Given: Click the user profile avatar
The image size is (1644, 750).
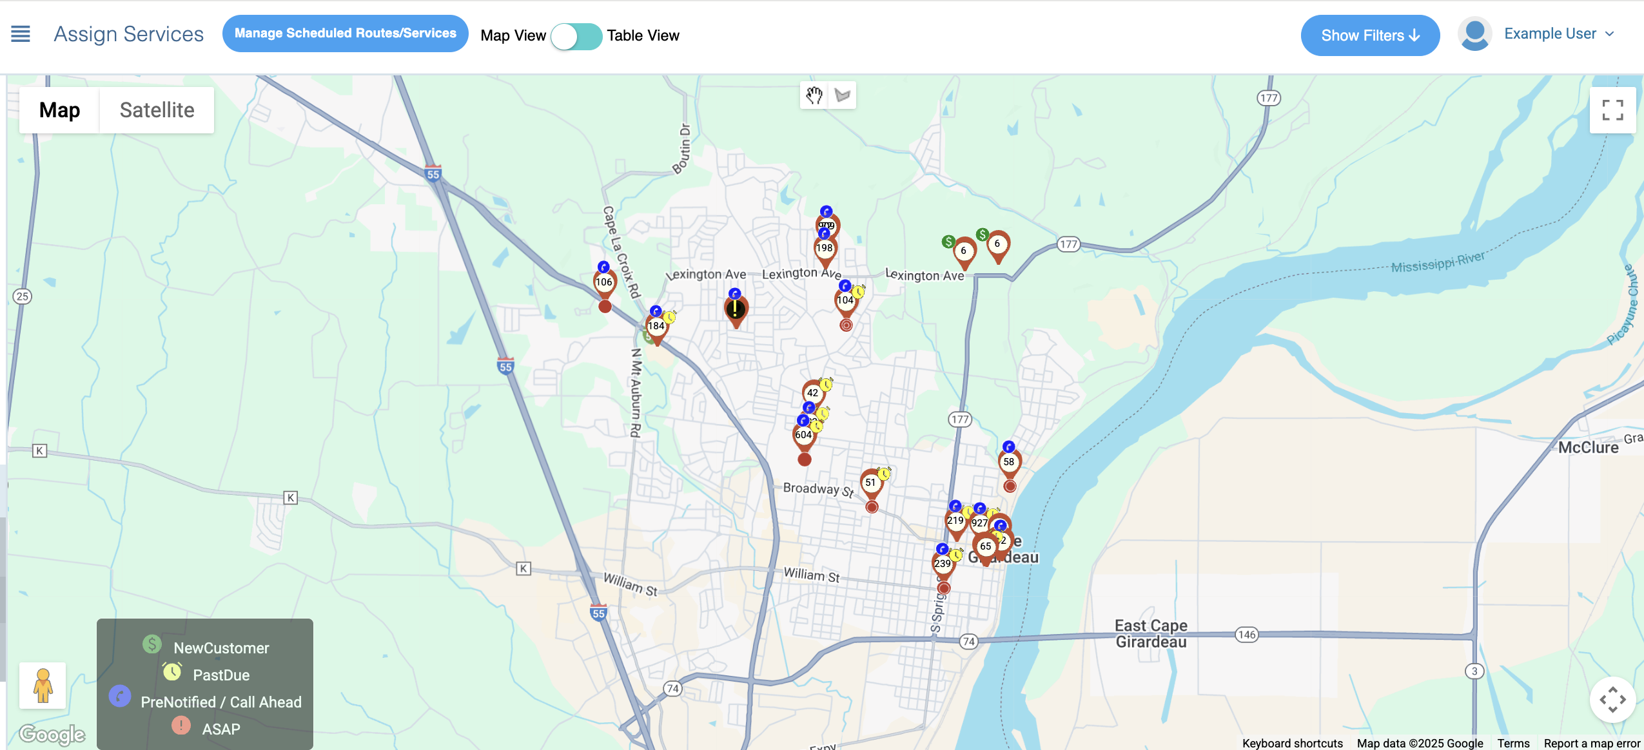Looking at the screenshot, I should coord(1474,34).
